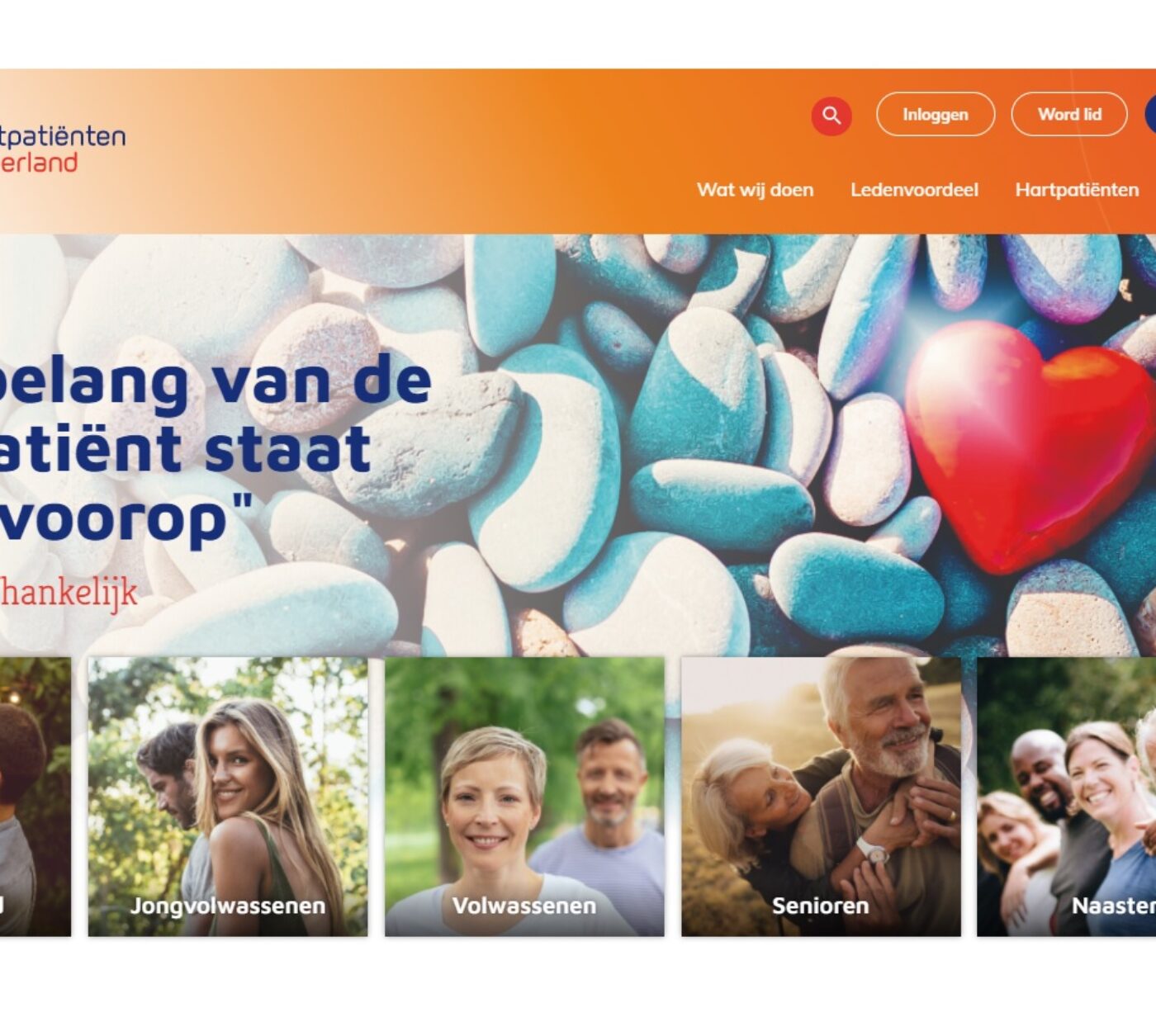Click the hero headline 'belang van de' text

coord(214,381)
